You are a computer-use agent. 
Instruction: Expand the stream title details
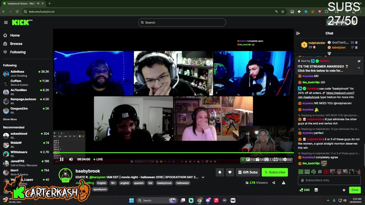point(203,177)
